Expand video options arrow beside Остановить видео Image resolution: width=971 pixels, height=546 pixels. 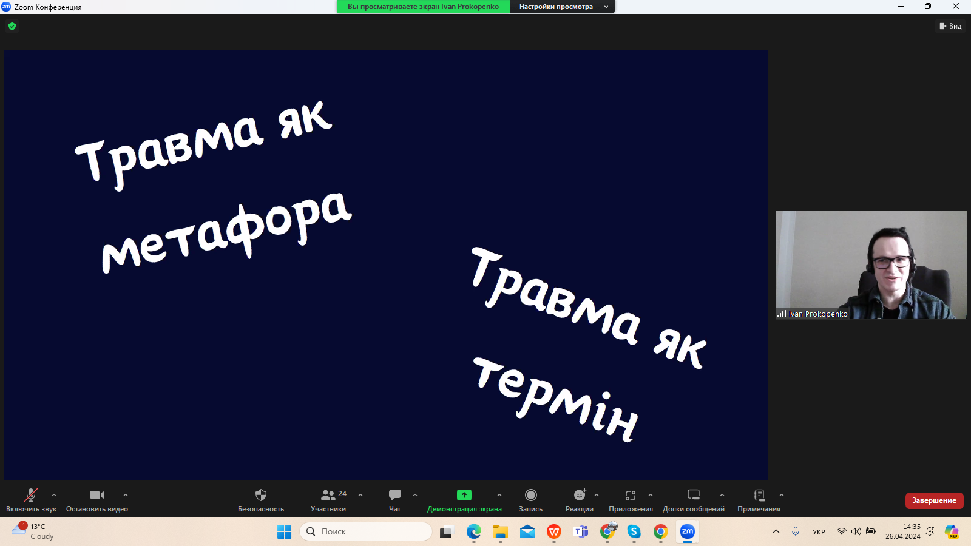[x=126, y=495]
